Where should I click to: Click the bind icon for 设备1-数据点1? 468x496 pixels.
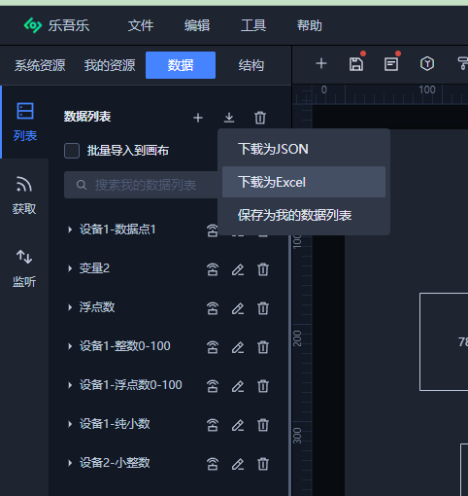213,230
